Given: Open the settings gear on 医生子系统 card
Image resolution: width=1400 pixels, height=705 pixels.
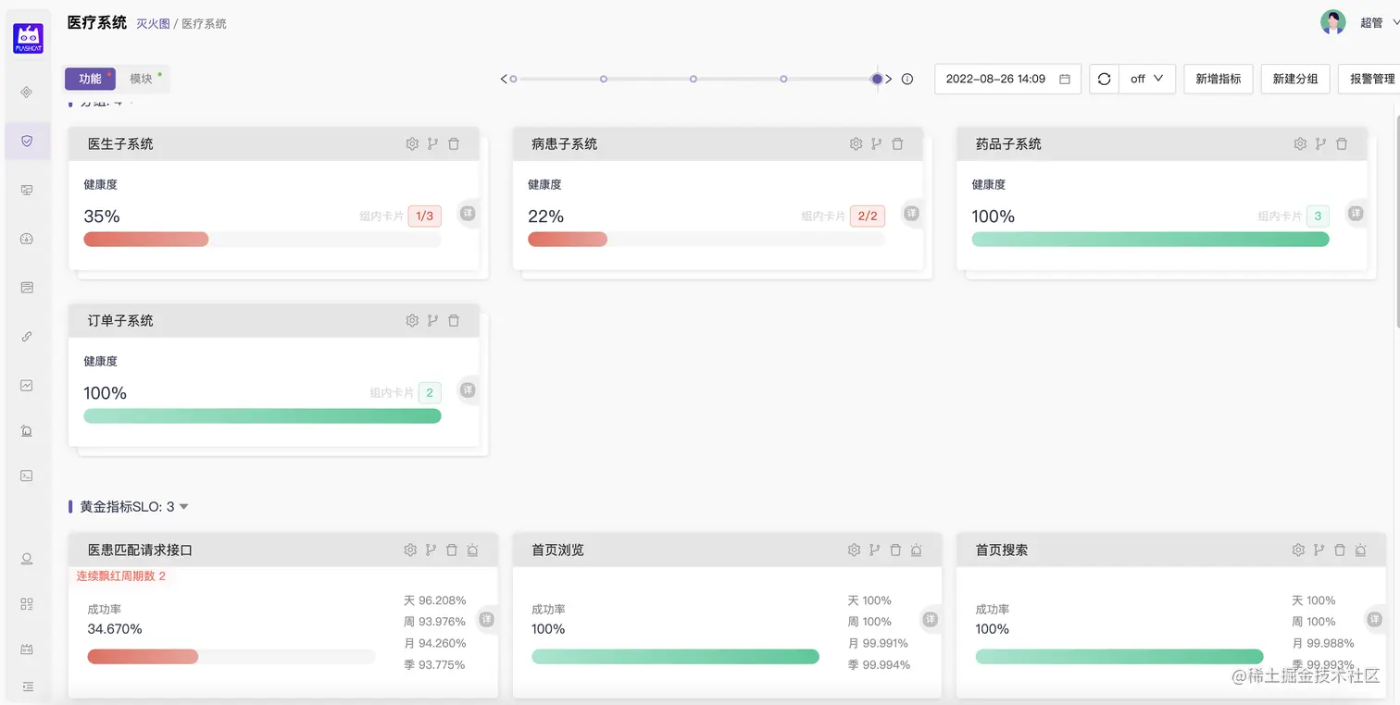Looking at the screenshot, I should pyautogui.click(x=412, y=143).
